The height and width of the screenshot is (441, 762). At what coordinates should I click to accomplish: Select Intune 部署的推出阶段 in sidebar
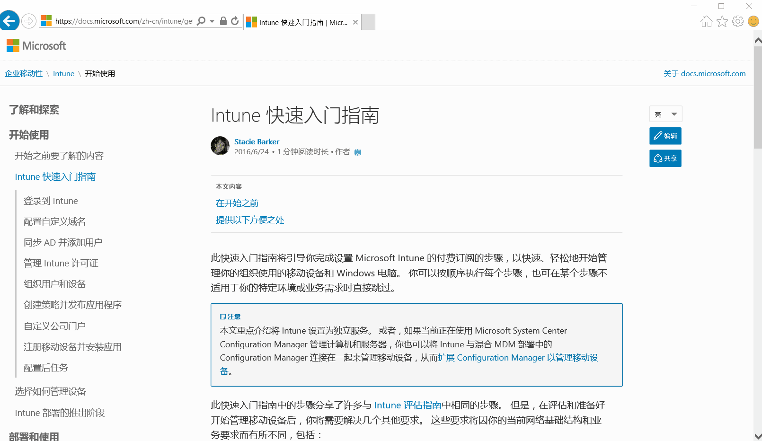point(60,413)
